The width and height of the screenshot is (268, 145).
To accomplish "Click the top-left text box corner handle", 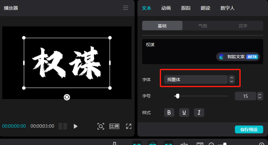I will 24,38.
